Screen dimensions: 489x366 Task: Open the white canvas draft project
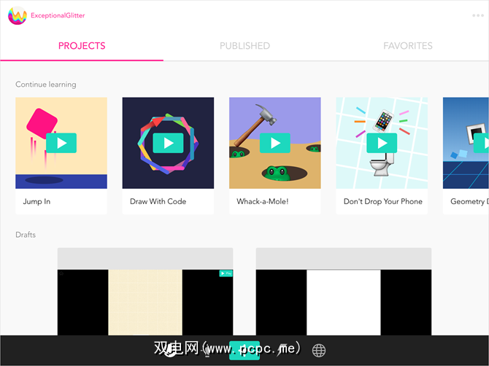344,292
